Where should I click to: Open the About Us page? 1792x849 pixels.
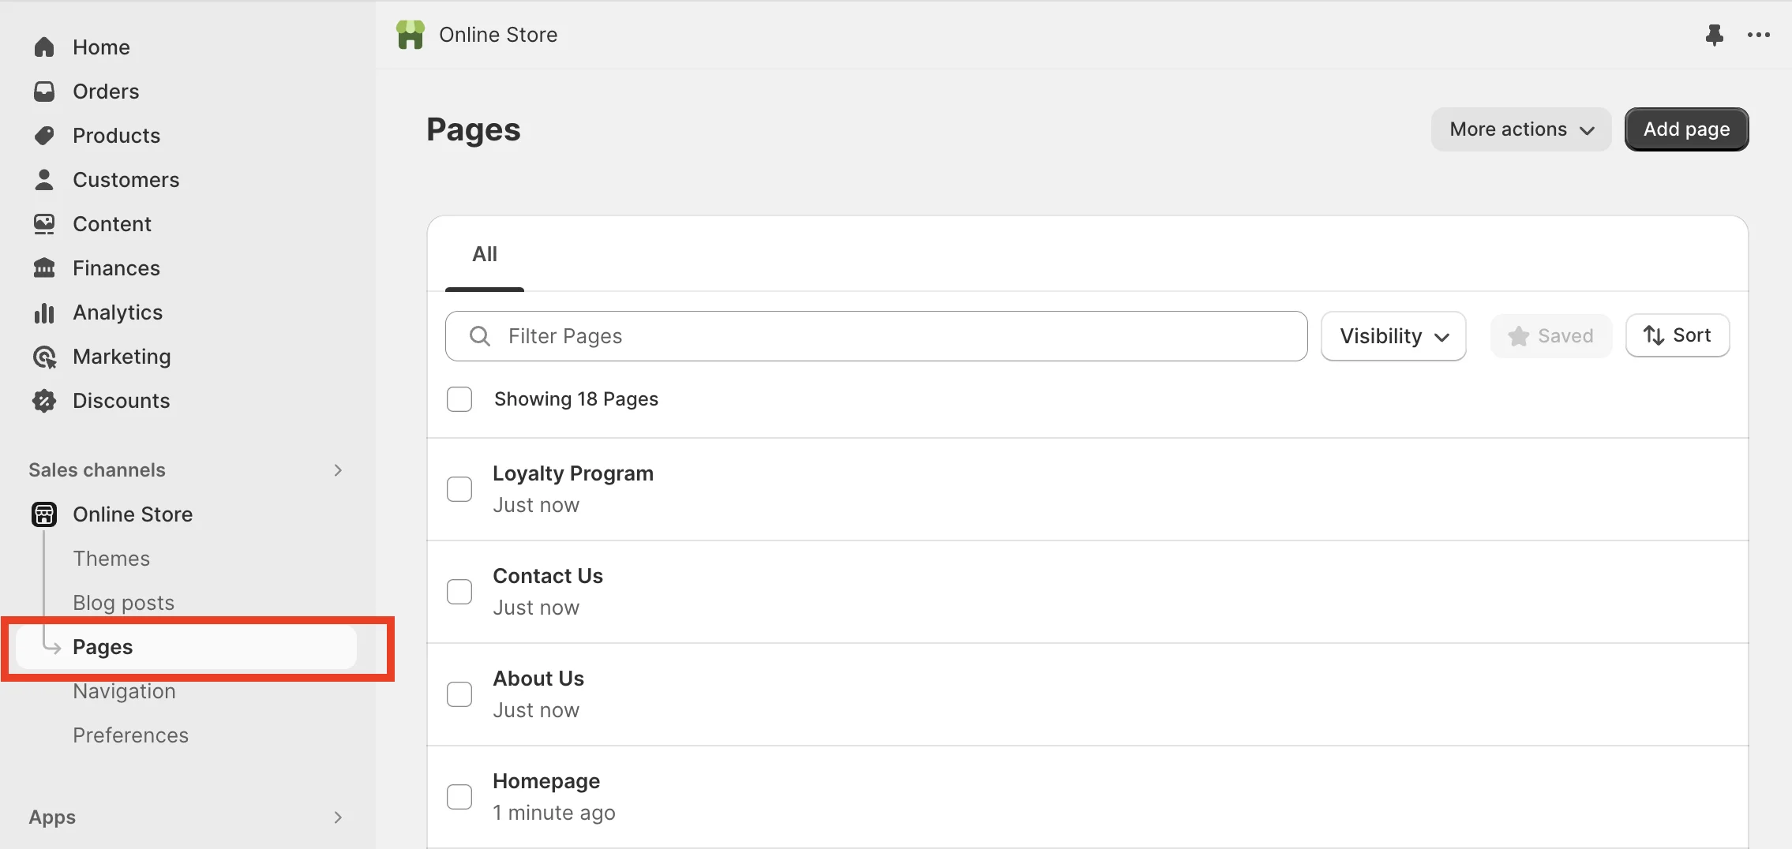538,679
